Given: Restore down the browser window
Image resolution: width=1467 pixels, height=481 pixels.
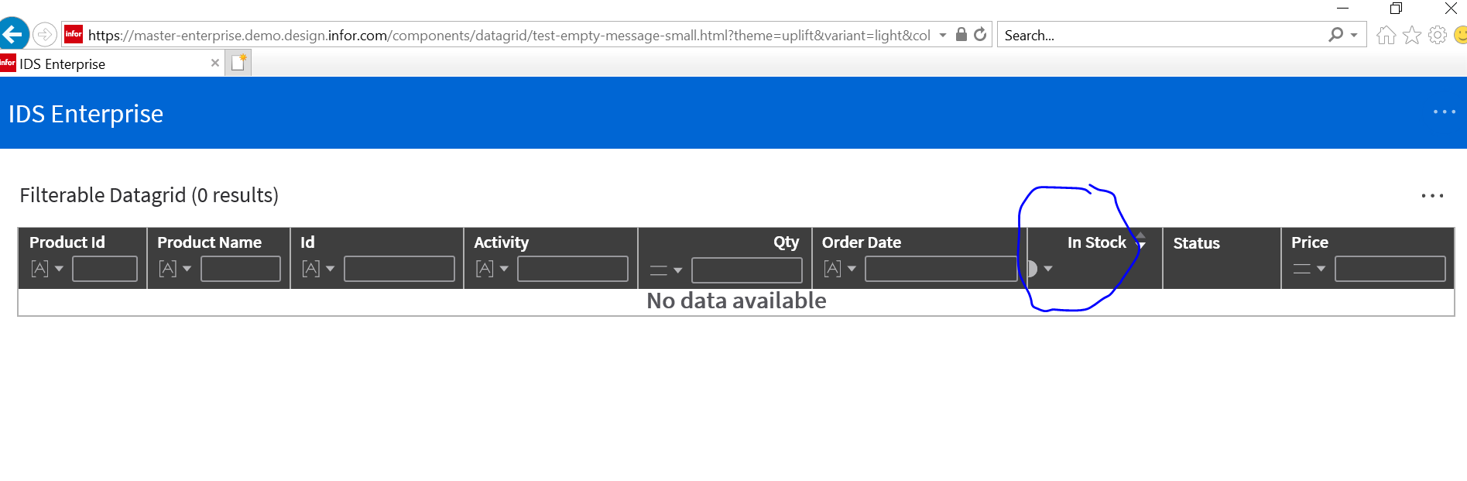Looking at the screenshot, I should [x=1396, y=9].
